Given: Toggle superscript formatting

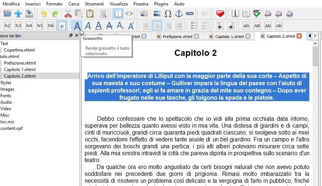Looking at the screenshot, I should coord(131,26).
